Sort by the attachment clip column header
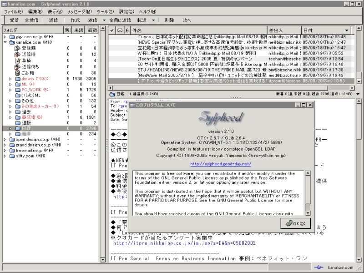 point(127,30)
